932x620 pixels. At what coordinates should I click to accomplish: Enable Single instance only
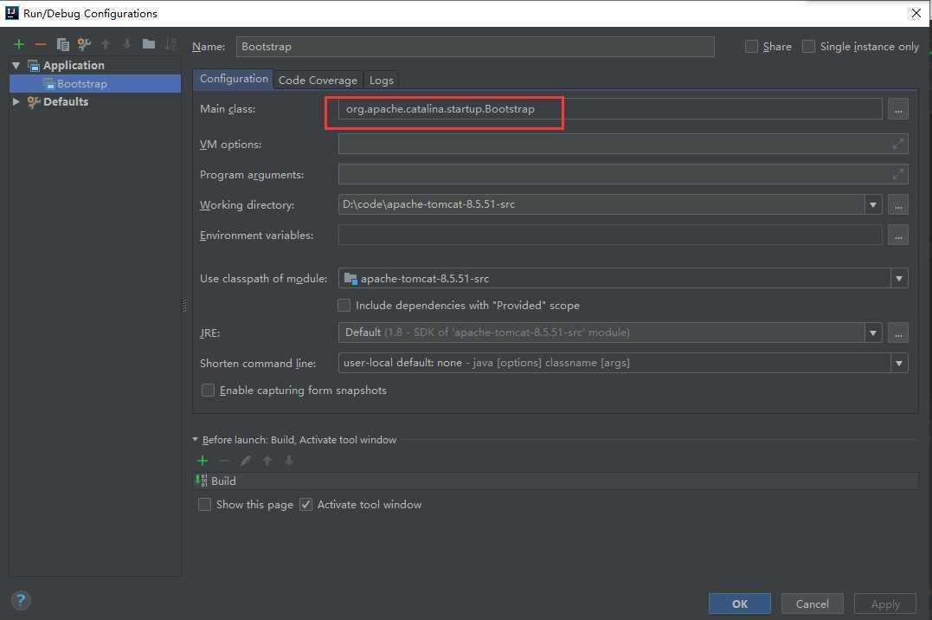pos(808,47)
